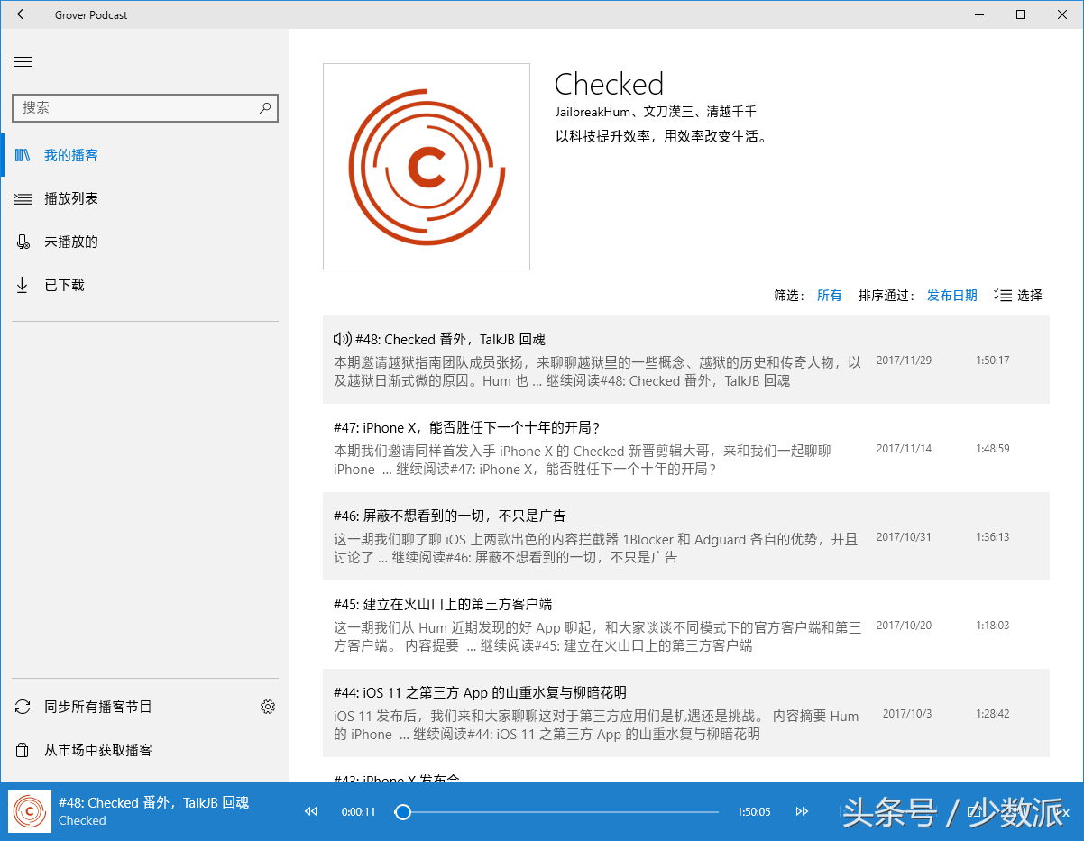
Task: Show 未播放的 unplayed episodes
Action: [145, 242]
